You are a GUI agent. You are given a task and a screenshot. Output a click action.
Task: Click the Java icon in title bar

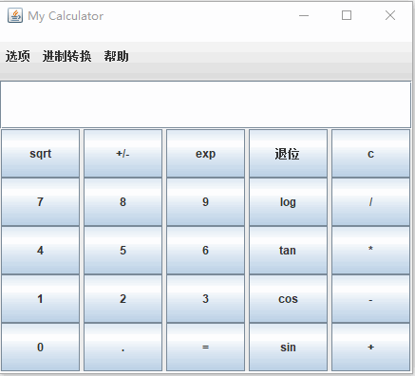15,15
